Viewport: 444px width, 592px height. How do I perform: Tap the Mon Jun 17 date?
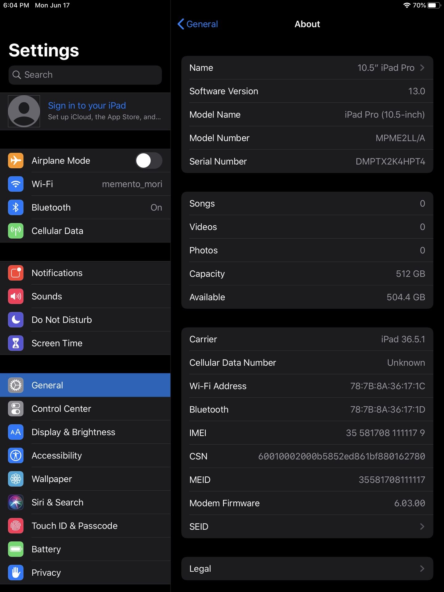click(52, 5)
